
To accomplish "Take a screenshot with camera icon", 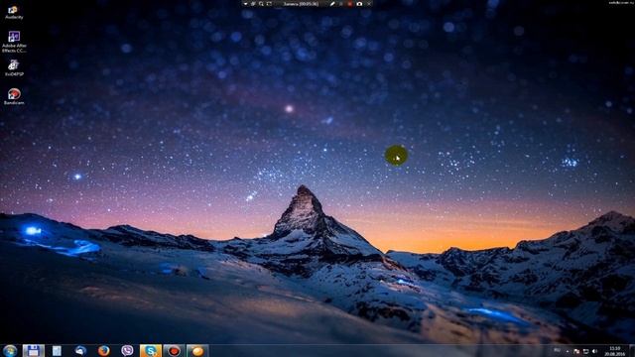I will click(x=359, y=4).
